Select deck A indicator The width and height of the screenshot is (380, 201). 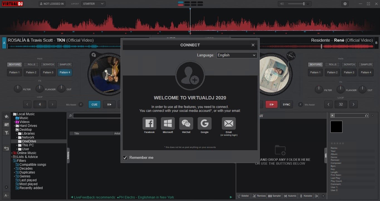point(4,43)
